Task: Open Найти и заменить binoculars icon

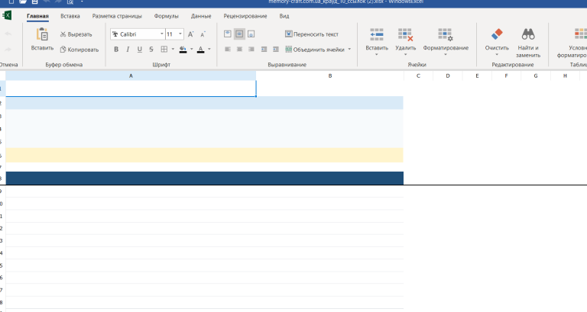Action: (528, 34)
